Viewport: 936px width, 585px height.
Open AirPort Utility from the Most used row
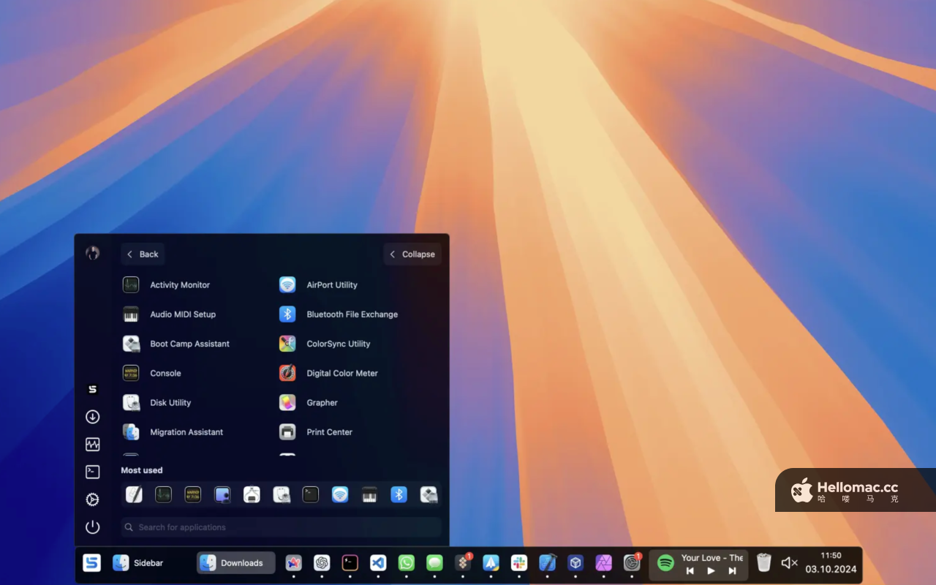(340, 495)
